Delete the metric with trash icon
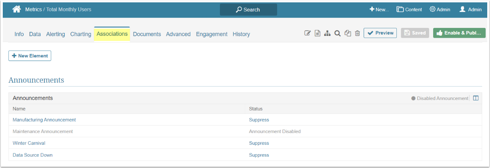 coord(357,33)
